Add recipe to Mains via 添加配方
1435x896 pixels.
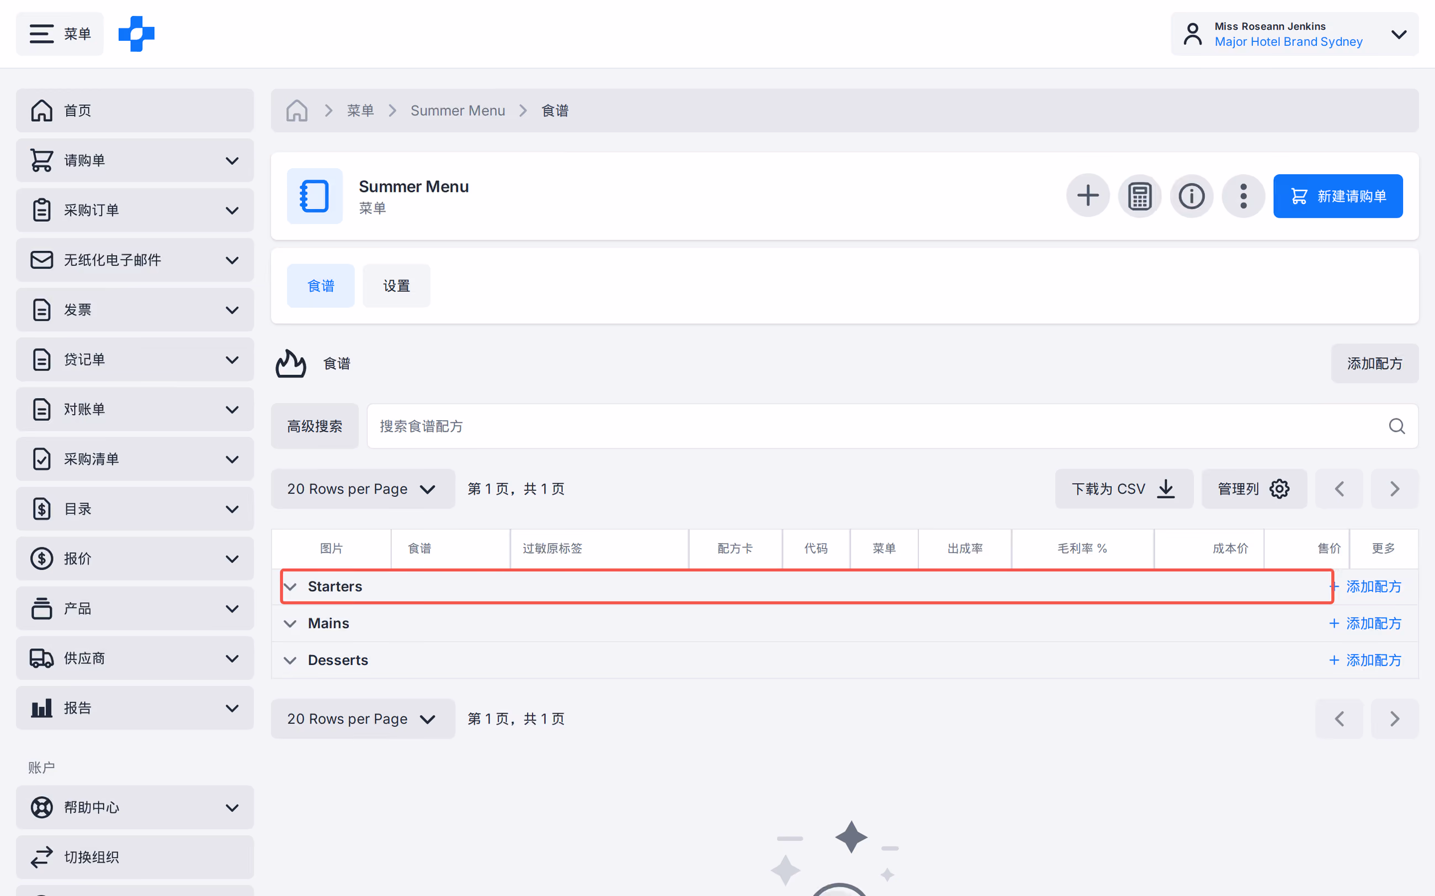click(x=1365, y=624)
